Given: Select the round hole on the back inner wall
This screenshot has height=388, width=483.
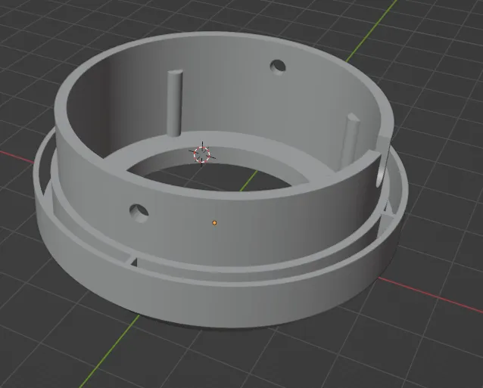Looking at the screenshot, I should click(x=278, y=67).
